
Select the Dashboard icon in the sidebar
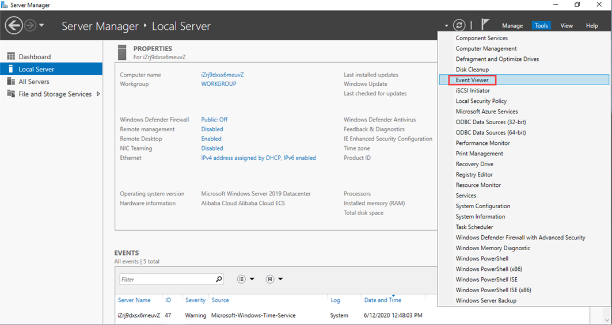coord(11,56)
